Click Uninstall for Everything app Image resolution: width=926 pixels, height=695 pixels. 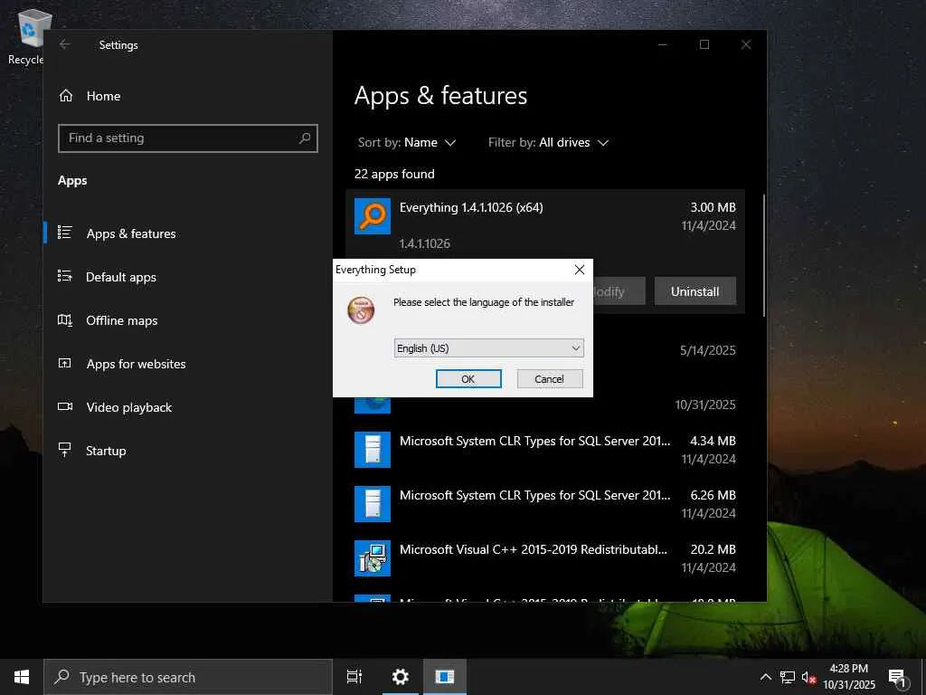695,291
